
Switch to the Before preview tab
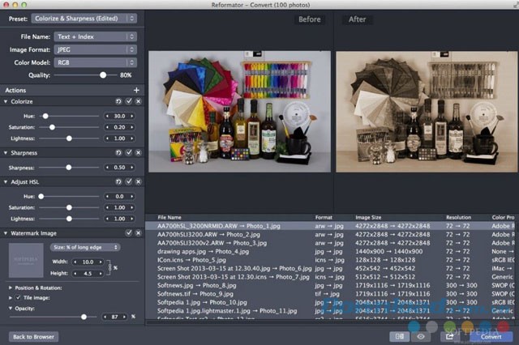pos(309,19)
